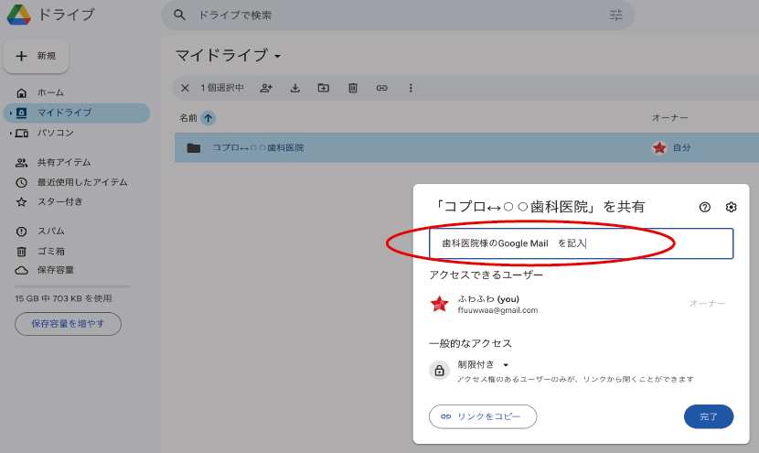This screenshot has height=453, width=759.
Task: Open 共有アイテム in the sidebar
Action: (x=63, y=162)
